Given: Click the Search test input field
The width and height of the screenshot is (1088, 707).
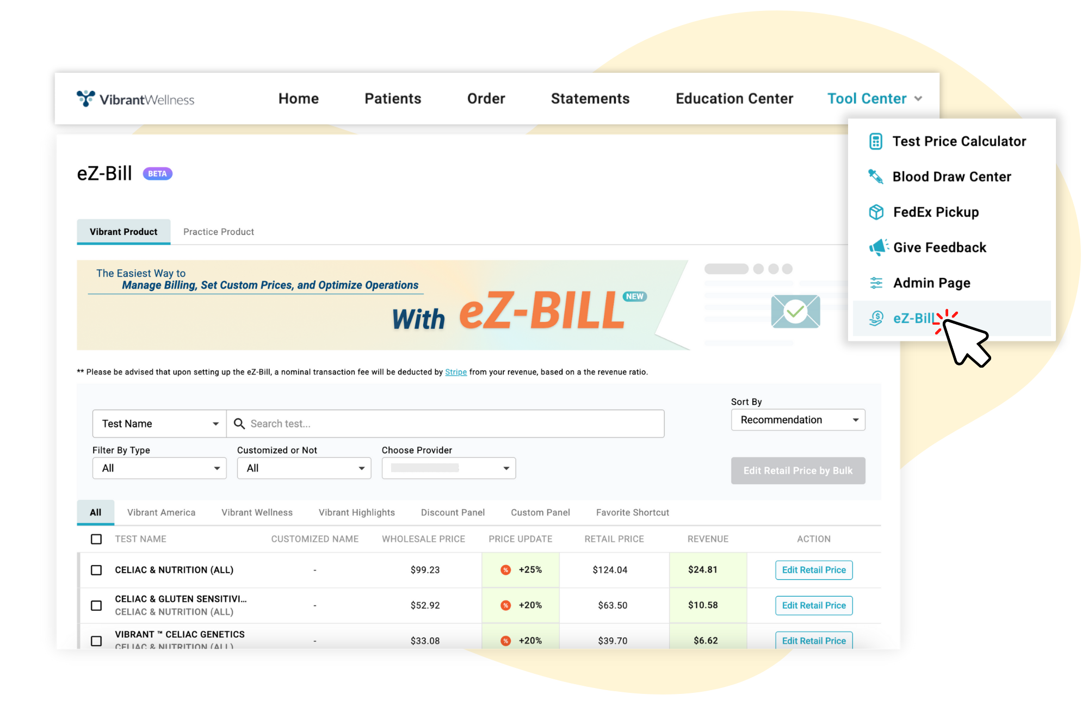Looking at the screenshot, I should [x=446, y=424].
